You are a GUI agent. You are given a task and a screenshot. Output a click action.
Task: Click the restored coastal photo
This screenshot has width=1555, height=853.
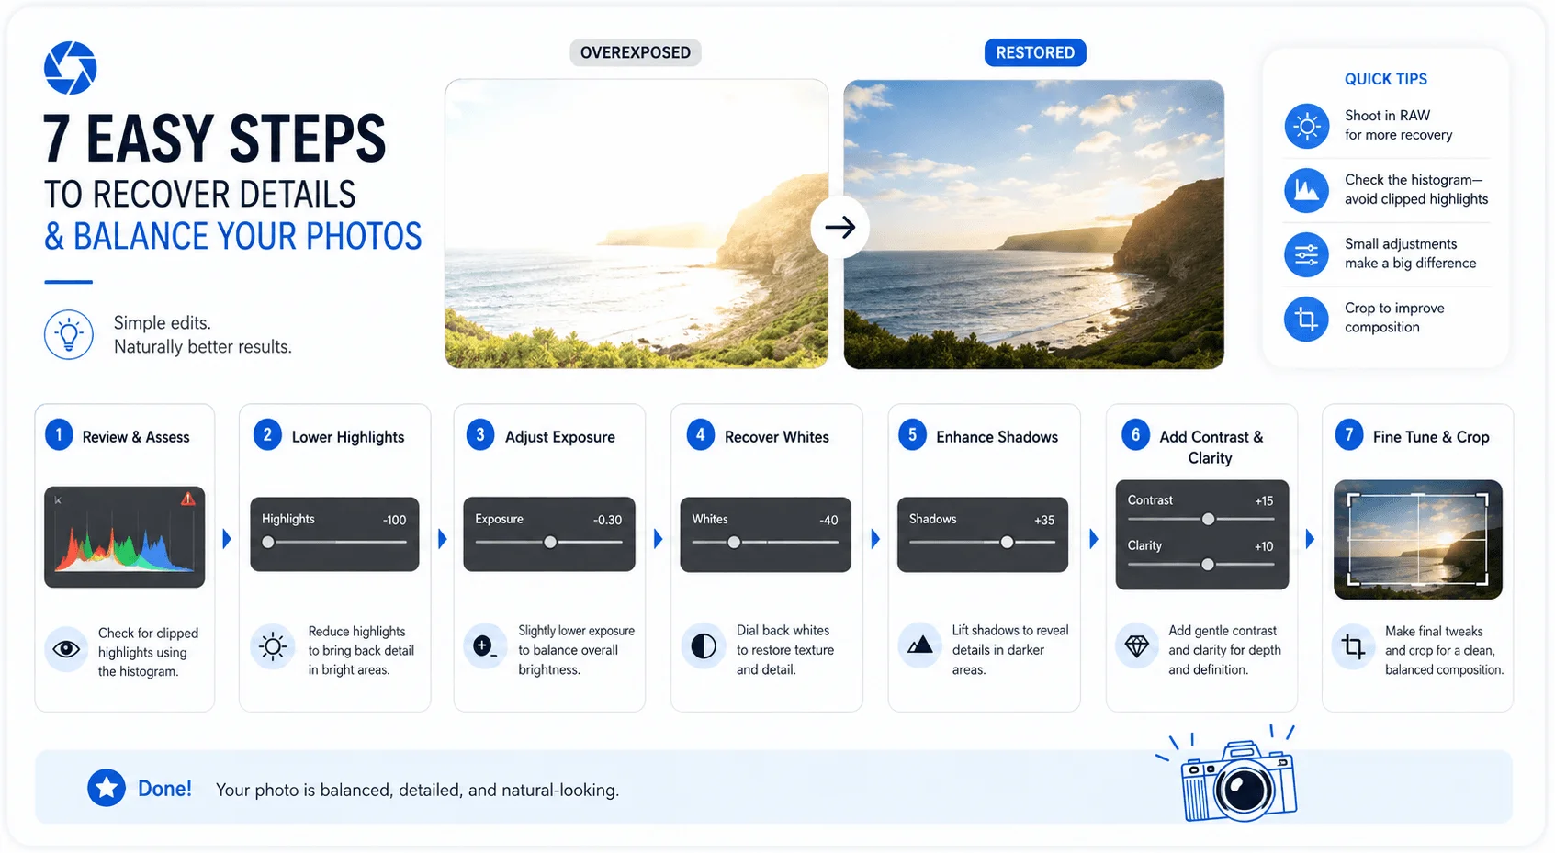tap(1034, 224)
